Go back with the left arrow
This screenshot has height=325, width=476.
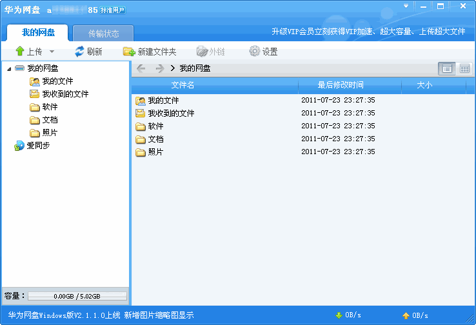point(141,68)
